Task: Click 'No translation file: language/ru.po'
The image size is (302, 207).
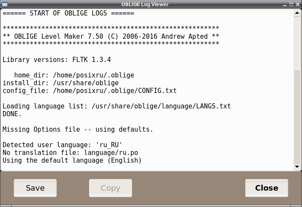Action: (70, 153)
